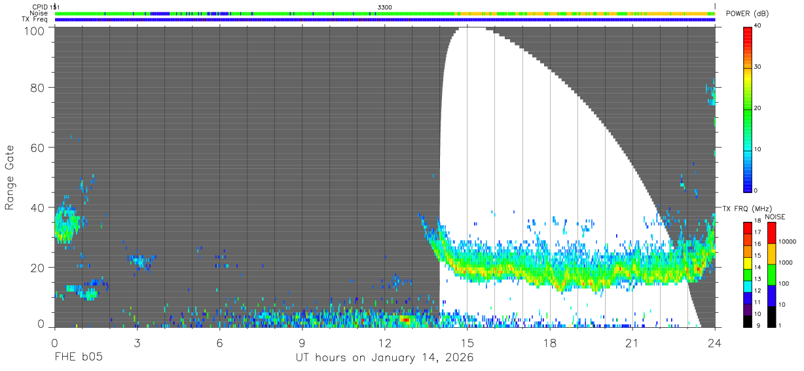Viewport: 804px width, 371px height.
Task: Click the '100' range gate tick label
Action: (35, 30)
